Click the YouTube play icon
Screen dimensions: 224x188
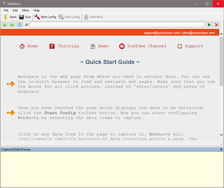click(122, 46)
